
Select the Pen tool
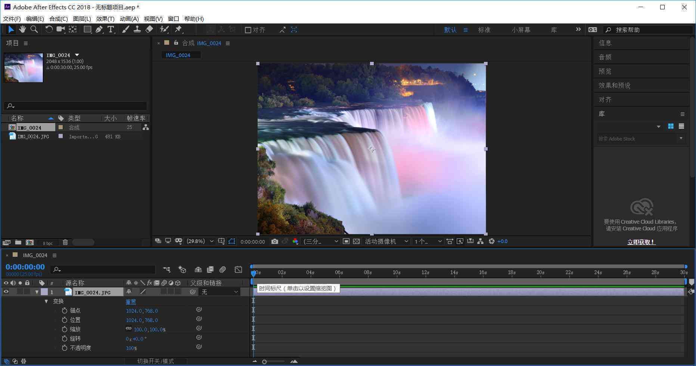click(99, 29)
